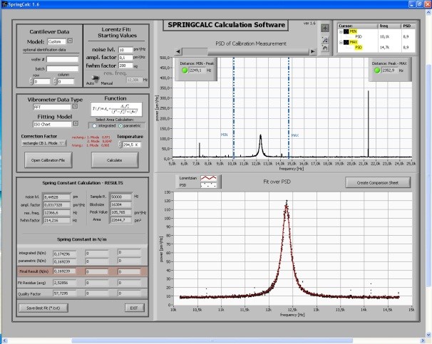Click the column number input field
The height and width of the screenshot is (344, 432).
(66, 82)
